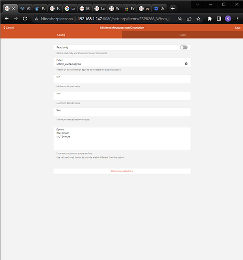Open the profile avatar K
The height and width of the screenshot is (260, 243).
[228, 19]
